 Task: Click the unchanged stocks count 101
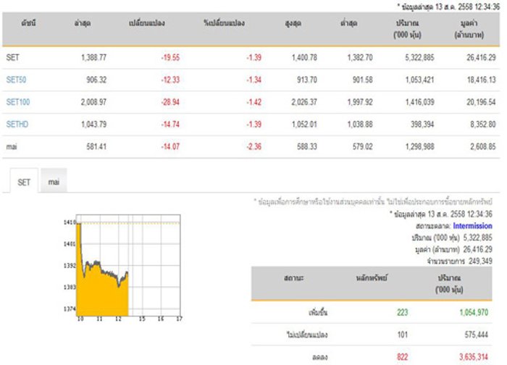[x=403, y=335]
